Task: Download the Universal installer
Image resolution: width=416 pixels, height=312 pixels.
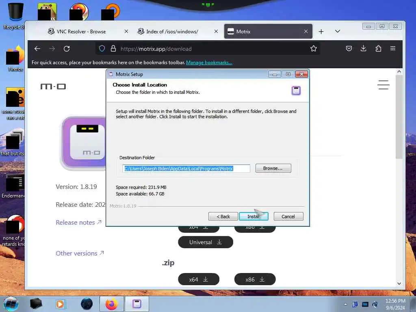Action: 206,242
